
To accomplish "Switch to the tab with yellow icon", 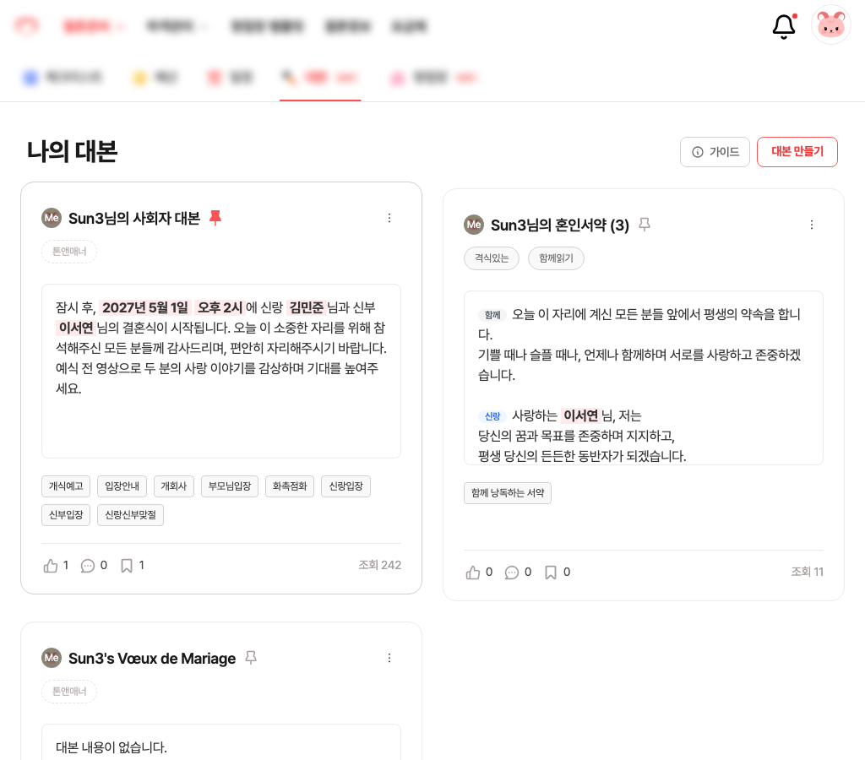I will tap(155, 77).
